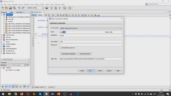Open the Navigator Members dropdown
171x96 pixels.
pyautogui.click(x=7, y=65)
